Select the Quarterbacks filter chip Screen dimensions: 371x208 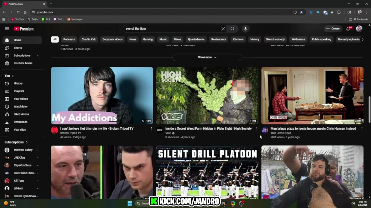tap(196, 39)
